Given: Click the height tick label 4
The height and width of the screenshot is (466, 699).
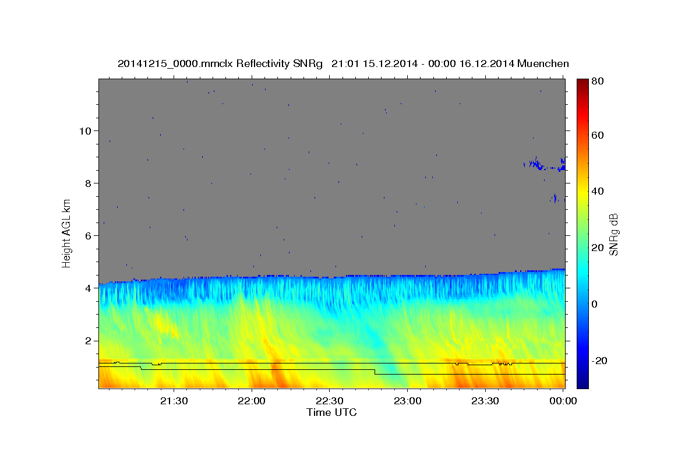Looking at the screenshot, I should (90, 288).
